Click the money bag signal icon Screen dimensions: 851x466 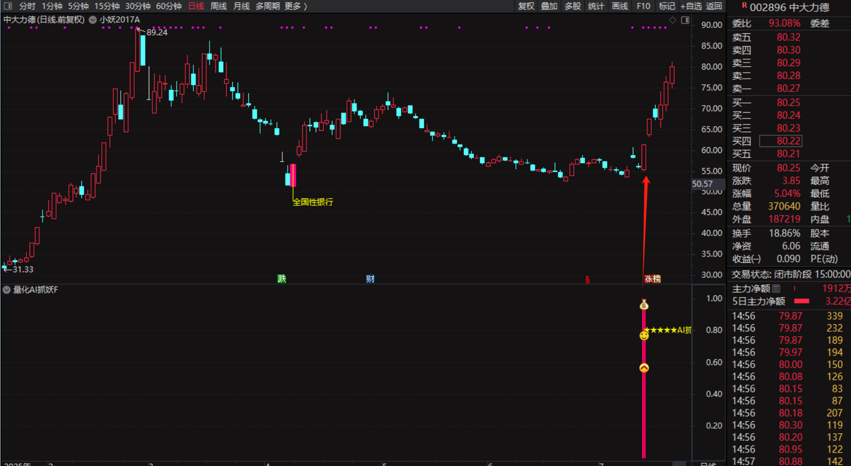(x=644, y=305)
